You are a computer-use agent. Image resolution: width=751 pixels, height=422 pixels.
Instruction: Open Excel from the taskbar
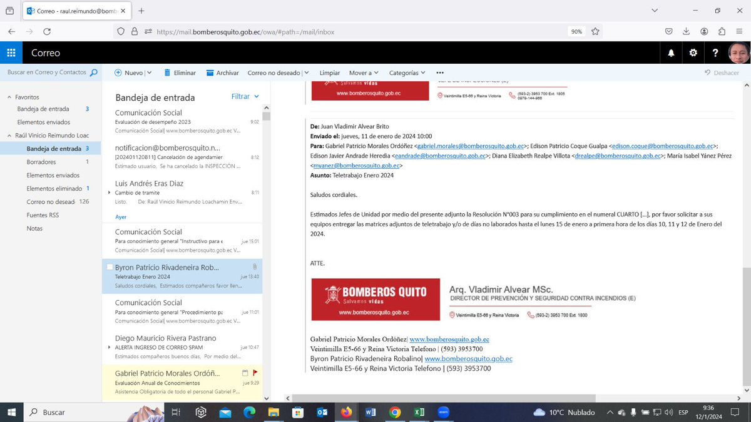point(419,412)
